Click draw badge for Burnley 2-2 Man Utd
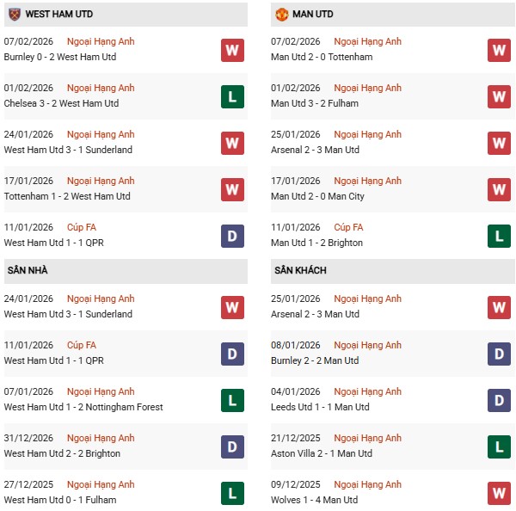This screenshot has width=516, height=511. [x=500, y=354]
